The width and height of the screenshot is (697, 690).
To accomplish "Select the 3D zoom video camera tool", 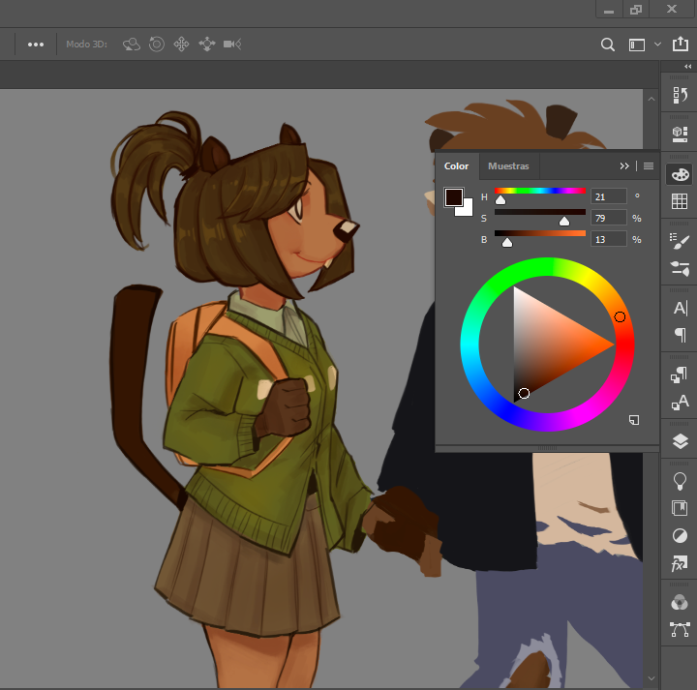I will coord(232,44).
